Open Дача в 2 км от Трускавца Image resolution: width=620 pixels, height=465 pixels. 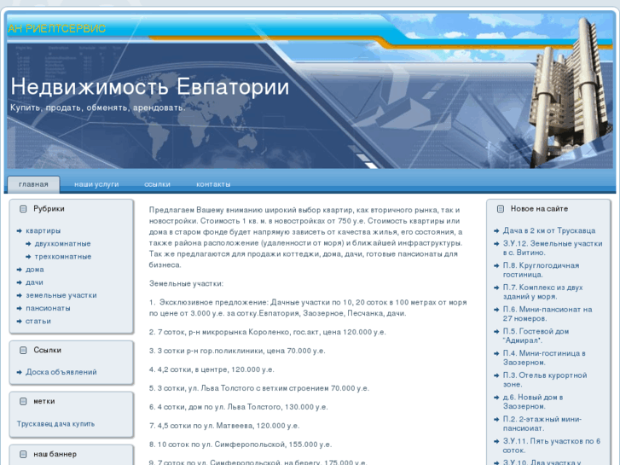(549, 230)
